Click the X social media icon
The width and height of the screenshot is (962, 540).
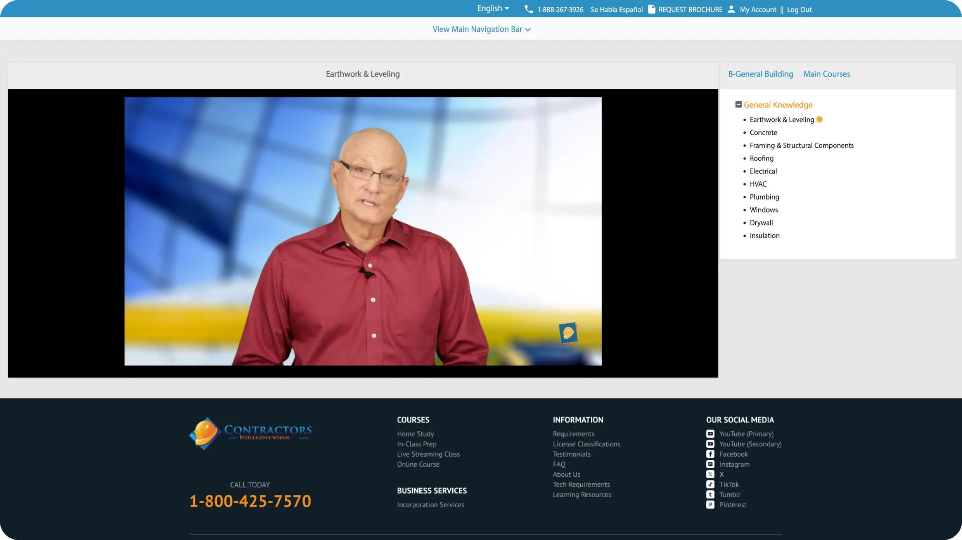tap(710, 474)
